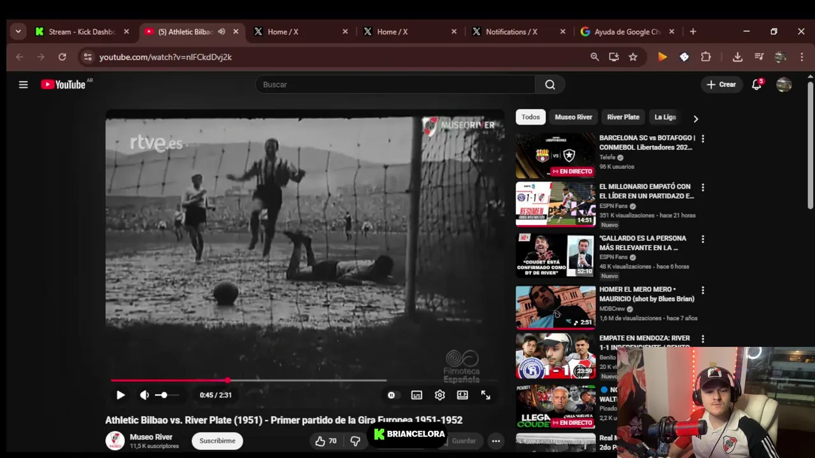Screen dimensions: 815x458
Task: Open options for BARCELONA SC vs BOTAFOGO video
Action: 703,138
